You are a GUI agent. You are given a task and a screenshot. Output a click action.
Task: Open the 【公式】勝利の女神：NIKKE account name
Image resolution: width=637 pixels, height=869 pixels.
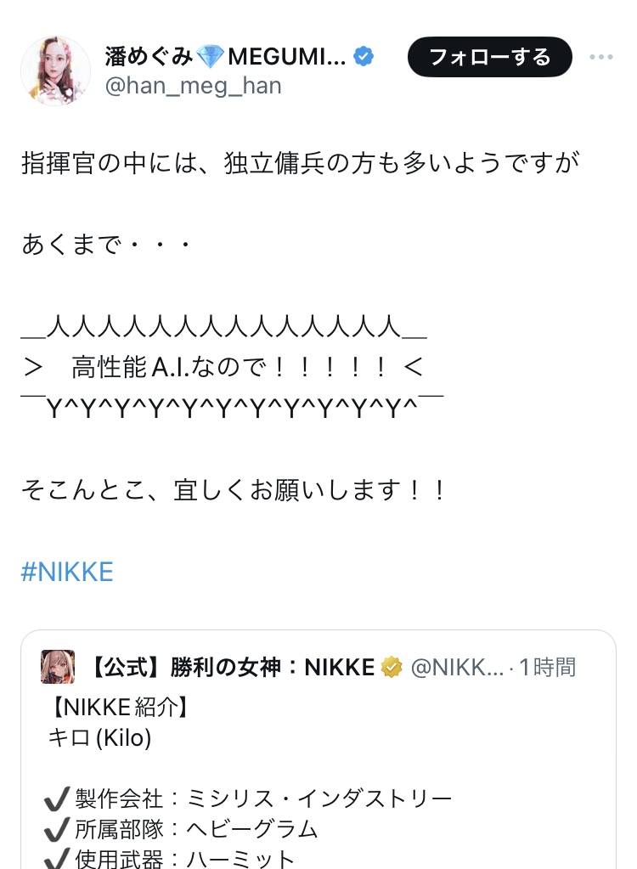pos(232,667)
